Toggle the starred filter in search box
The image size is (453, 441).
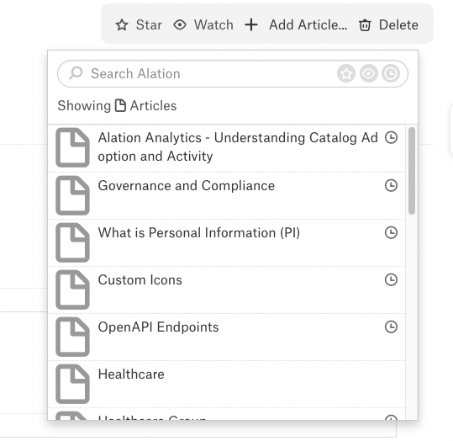[x=346, y=73]
